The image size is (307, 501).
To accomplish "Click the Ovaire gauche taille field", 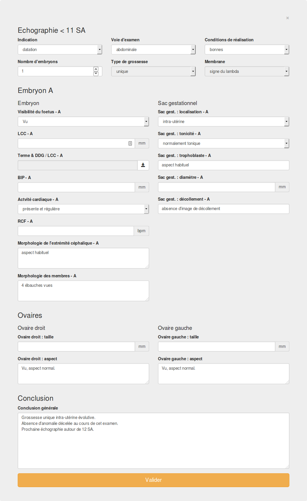I will pos(217,346).
